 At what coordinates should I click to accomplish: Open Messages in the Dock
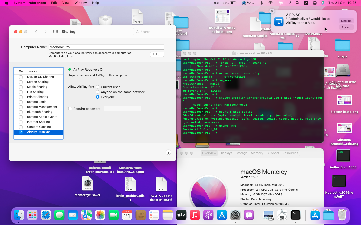(59, 215)
